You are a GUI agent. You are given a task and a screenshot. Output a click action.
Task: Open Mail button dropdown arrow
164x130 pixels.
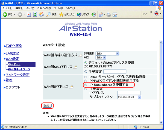click(104, 14)
